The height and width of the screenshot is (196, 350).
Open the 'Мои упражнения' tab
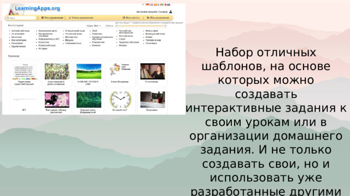point(158,18)
